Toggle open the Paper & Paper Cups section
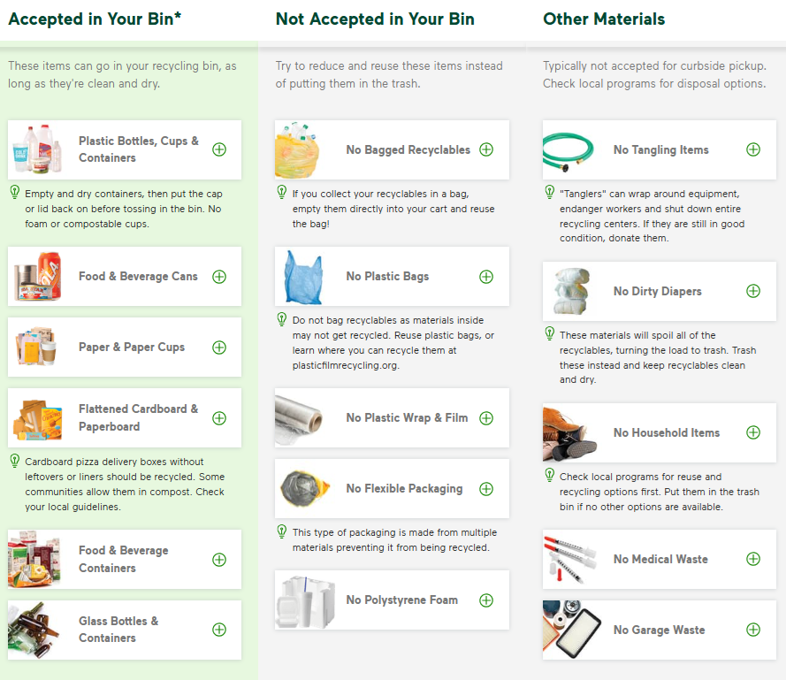The image size is (786, 680). click(218, 347)
